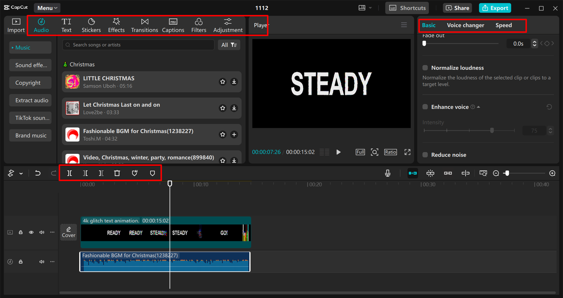The image size is (563, 298).
Task: Open video track more options menu
Action: pyautogui.click(x=52, y=232)
